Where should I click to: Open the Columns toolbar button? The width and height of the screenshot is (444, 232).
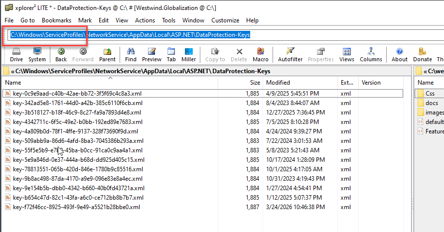(371, 55)
